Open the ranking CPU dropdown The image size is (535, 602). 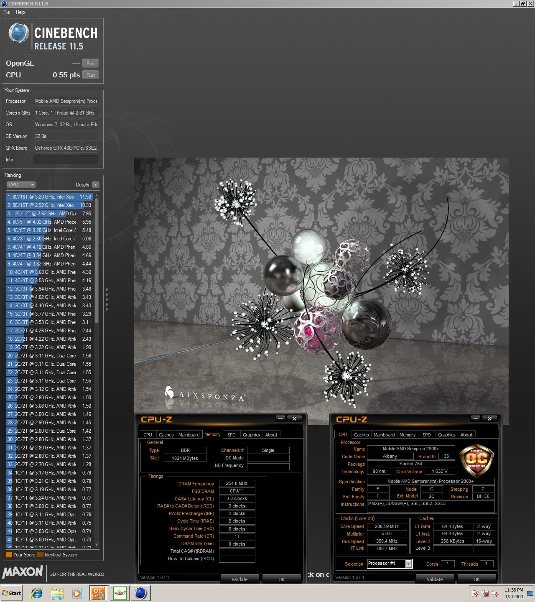(21, 185)
